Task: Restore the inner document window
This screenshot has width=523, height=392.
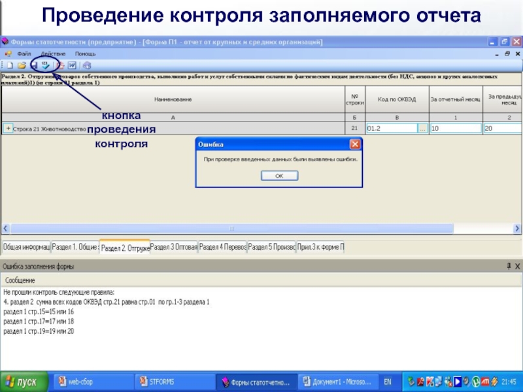Action: pos(507,54)
